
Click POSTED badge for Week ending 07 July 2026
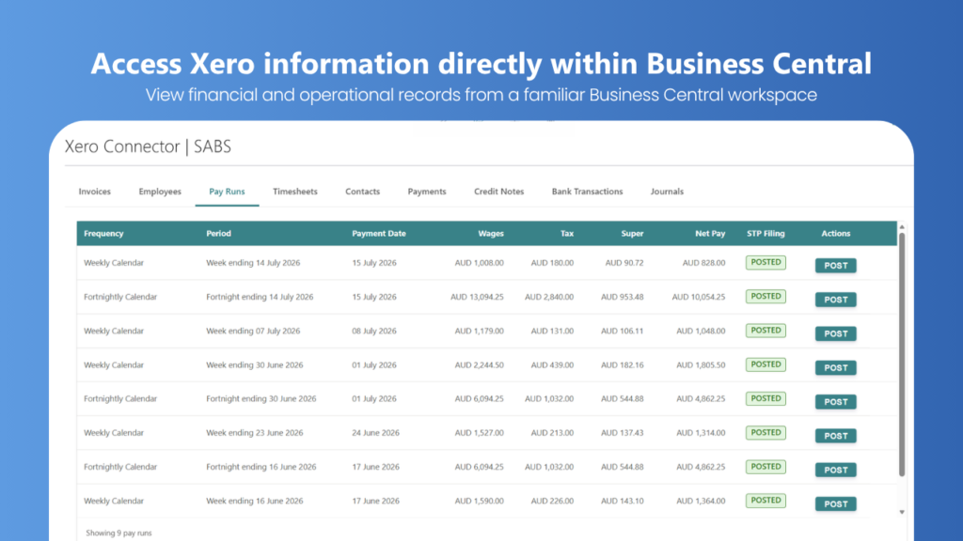(766, 331)
